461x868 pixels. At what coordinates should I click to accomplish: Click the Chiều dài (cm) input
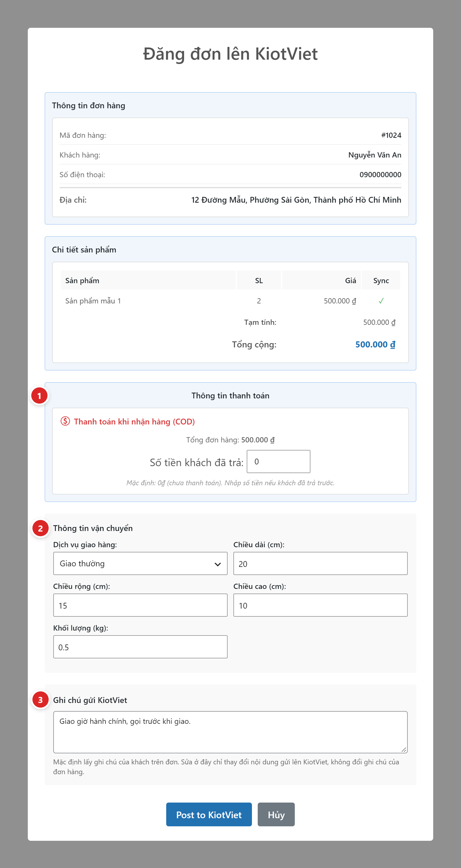pos(320,563)
